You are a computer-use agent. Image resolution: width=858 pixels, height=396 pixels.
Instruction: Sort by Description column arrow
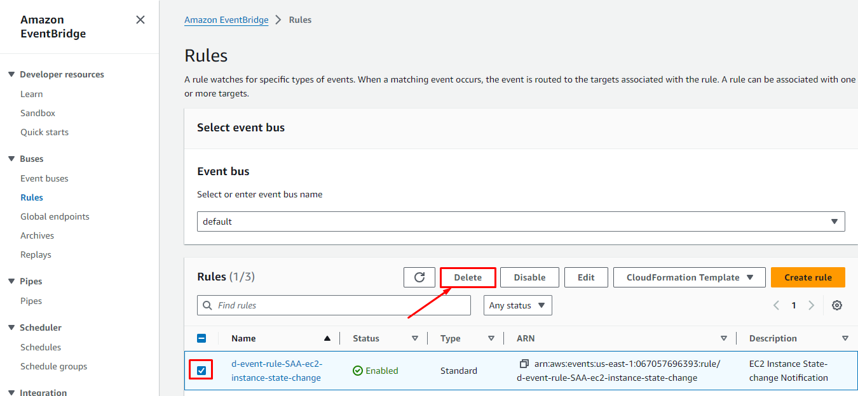point(845,338)
